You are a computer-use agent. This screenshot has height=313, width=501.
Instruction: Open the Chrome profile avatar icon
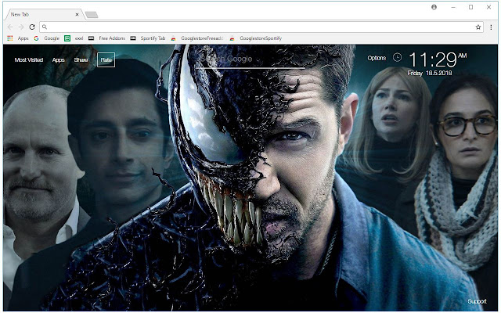click(x=434, y=7)
